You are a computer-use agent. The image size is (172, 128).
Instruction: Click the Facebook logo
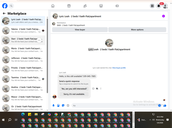click(x=5, y=6)
